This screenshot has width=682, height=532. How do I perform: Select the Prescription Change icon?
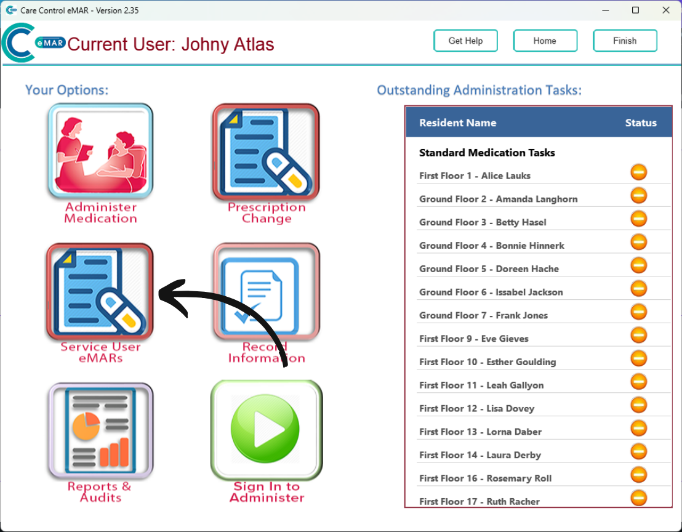point(266,151)
